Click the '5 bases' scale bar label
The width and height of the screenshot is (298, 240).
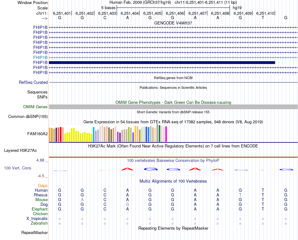tap(108, 8)
